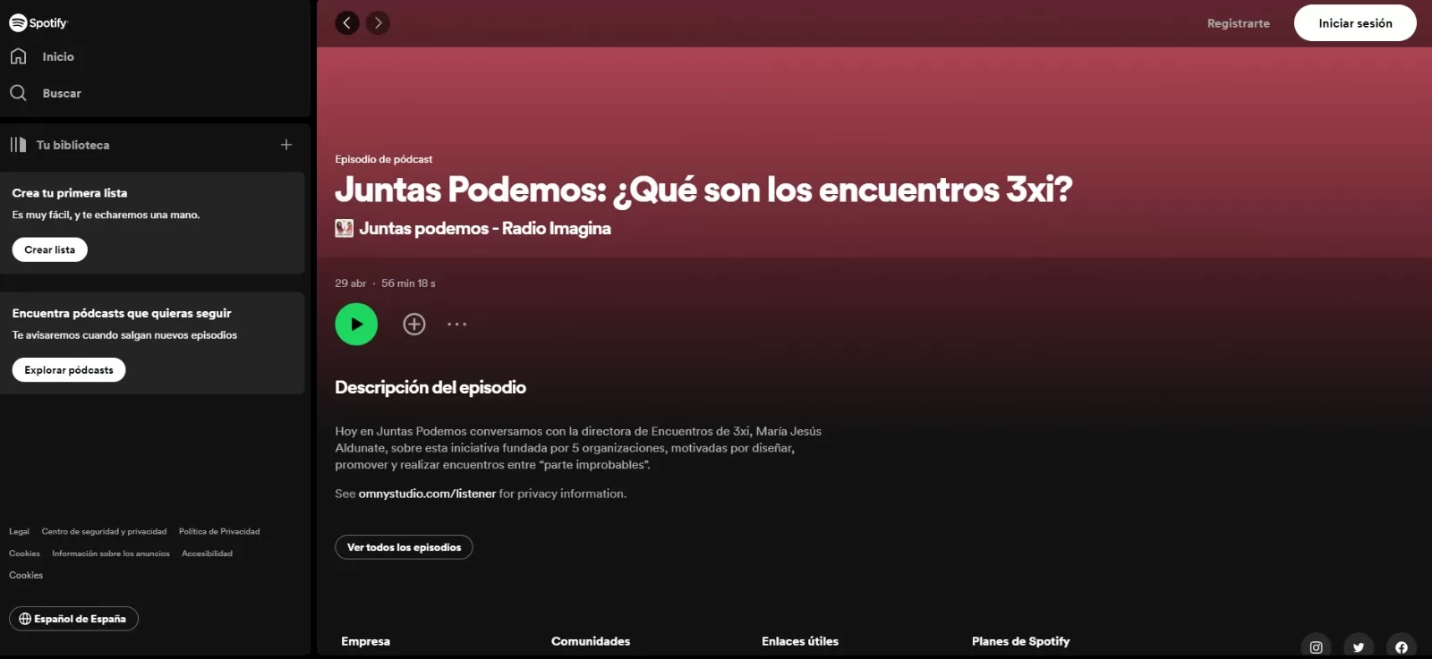1432x659 pixels.
Task: Open the Legal link
Action: pos(19,531)
